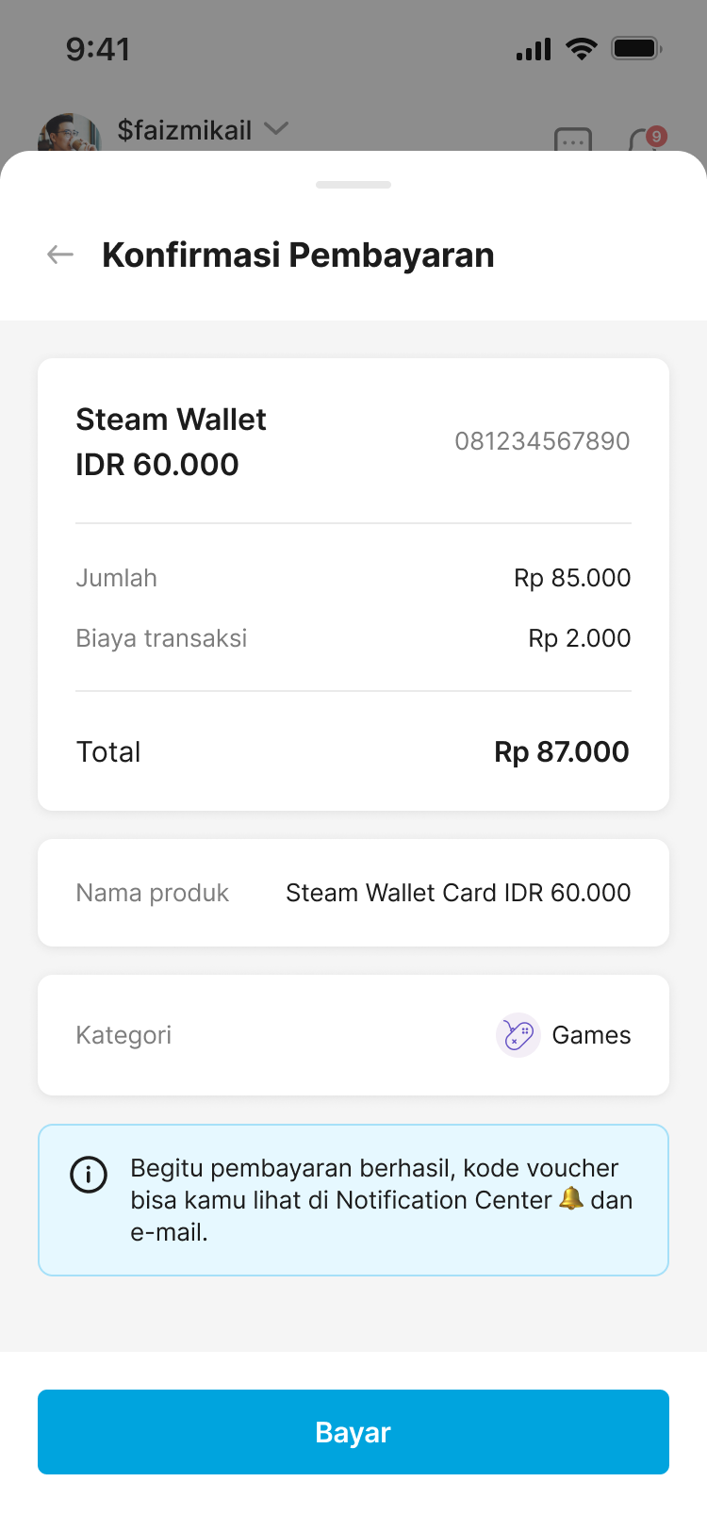707x1531 pixels.
Task: Tap the info circle icon in notice
Action: (89, 1175)
